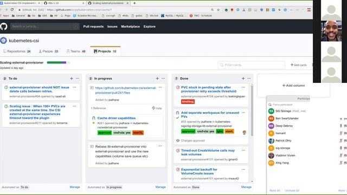347x195 pixels.
Task: Click Deep Debroy's microphone icon
Action: click(341, 126)
